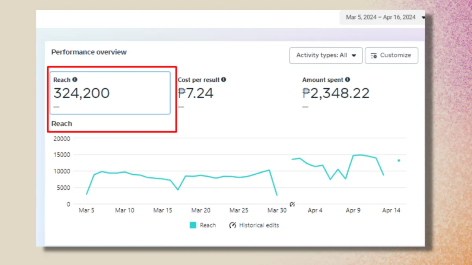Click the 5000 y-axis value
This screenshot has height=265, width=472.
pos(63,188)
